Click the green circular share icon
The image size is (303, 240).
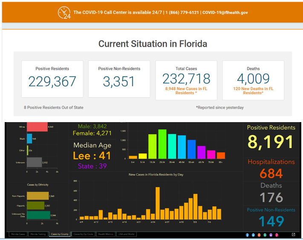click(x=265, y=234)
